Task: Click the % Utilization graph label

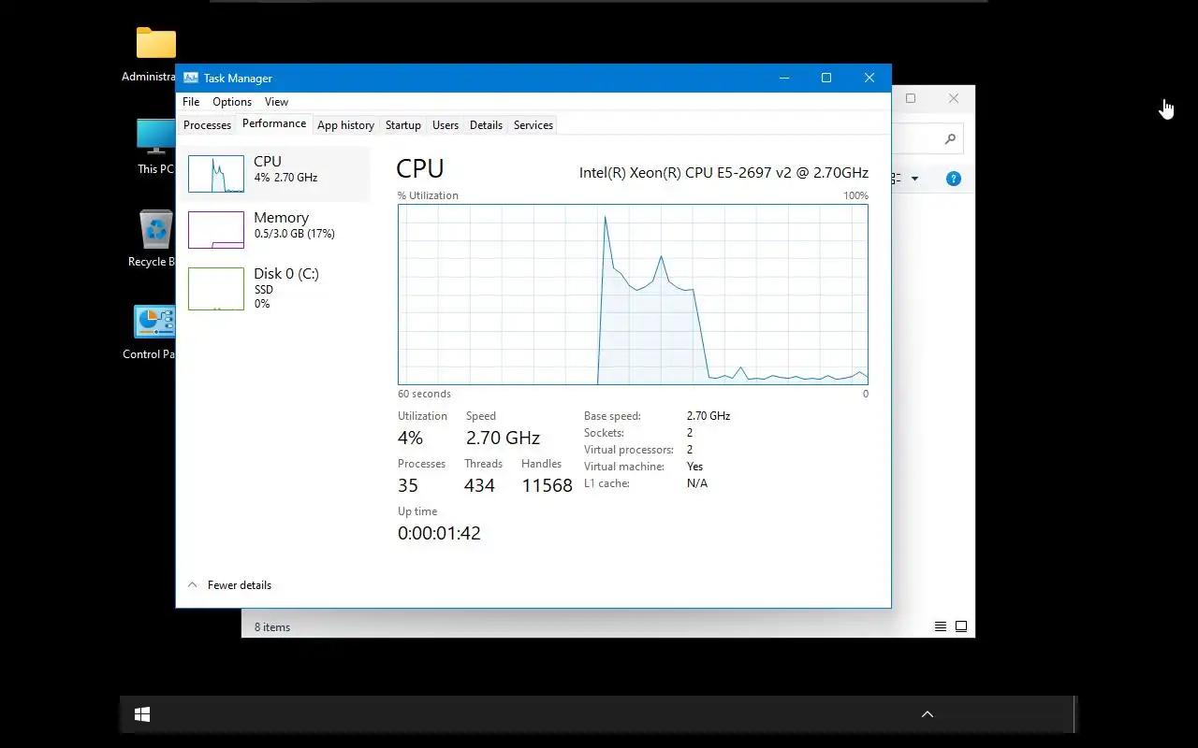Action: click(x=428, y=195)
